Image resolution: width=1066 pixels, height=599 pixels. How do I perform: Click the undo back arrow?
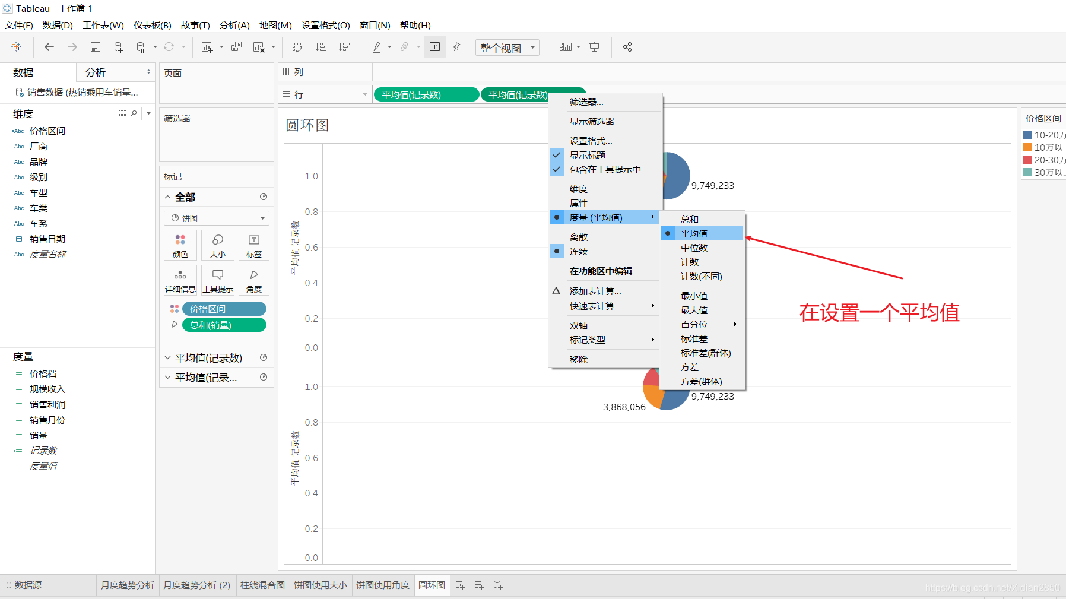49,47
